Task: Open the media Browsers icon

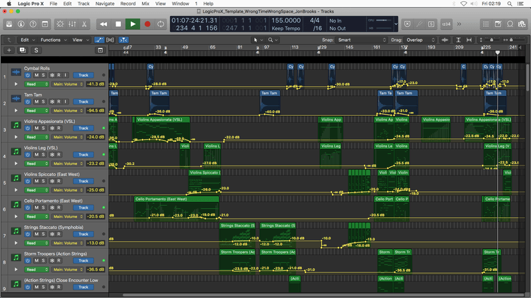Action: (x=522, y=24)
